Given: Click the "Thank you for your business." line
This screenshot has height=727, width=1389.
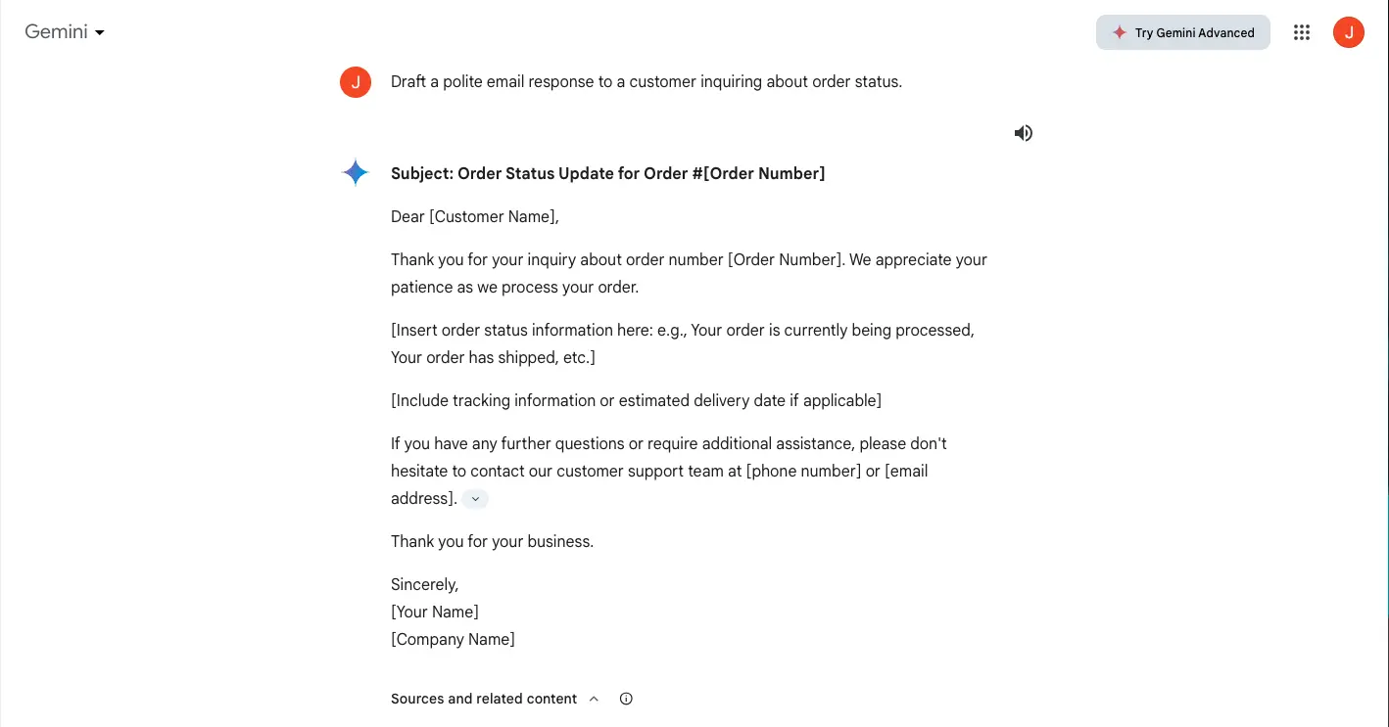Looking at the screenshot, I should [x=492, y=541].
